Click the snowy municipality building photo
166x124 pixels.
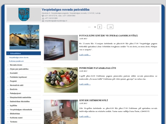click(x=24, y=37)
